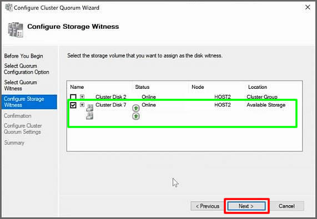The image size is (317, 219).
Task: Click HOST2 node cell for Cluster Disk 2
Action: click(x=223, y=97)
